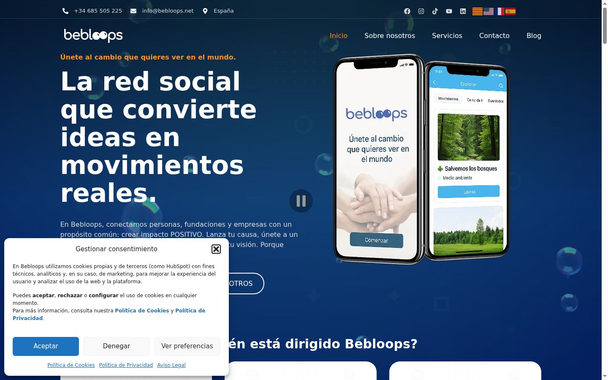The height and width of the screenshot is (380, 608).
Task: Click the partially hidden OTROS outlined button
Action: point(246,284)
